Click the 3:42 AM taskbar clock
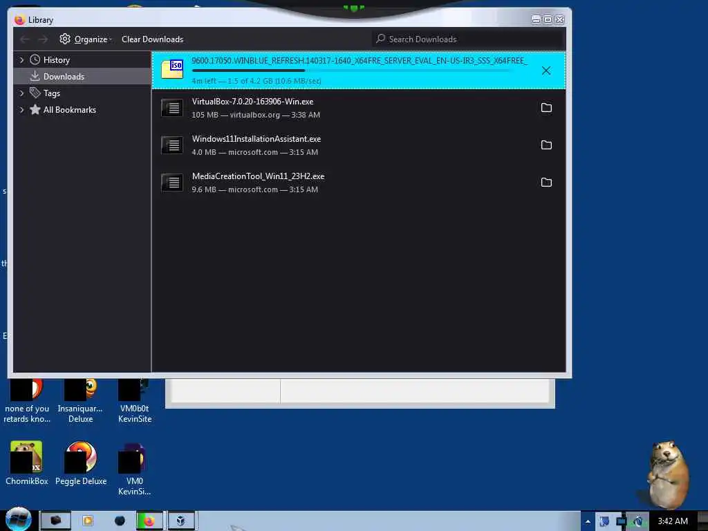 (672, 521)
